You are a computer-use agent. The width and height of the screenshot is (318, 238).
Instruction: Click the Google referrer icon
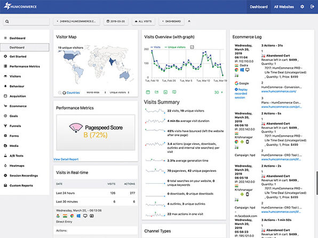(236, 83)
